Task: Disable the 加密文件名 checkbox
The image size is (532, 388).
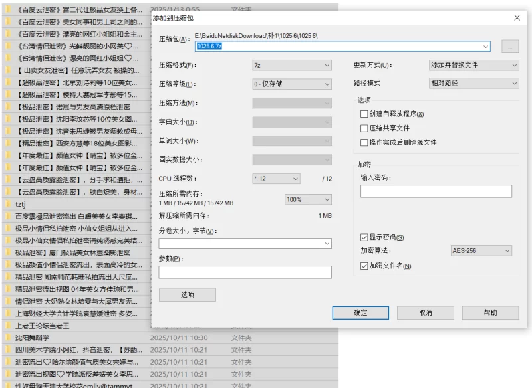Action: point(364,266)
